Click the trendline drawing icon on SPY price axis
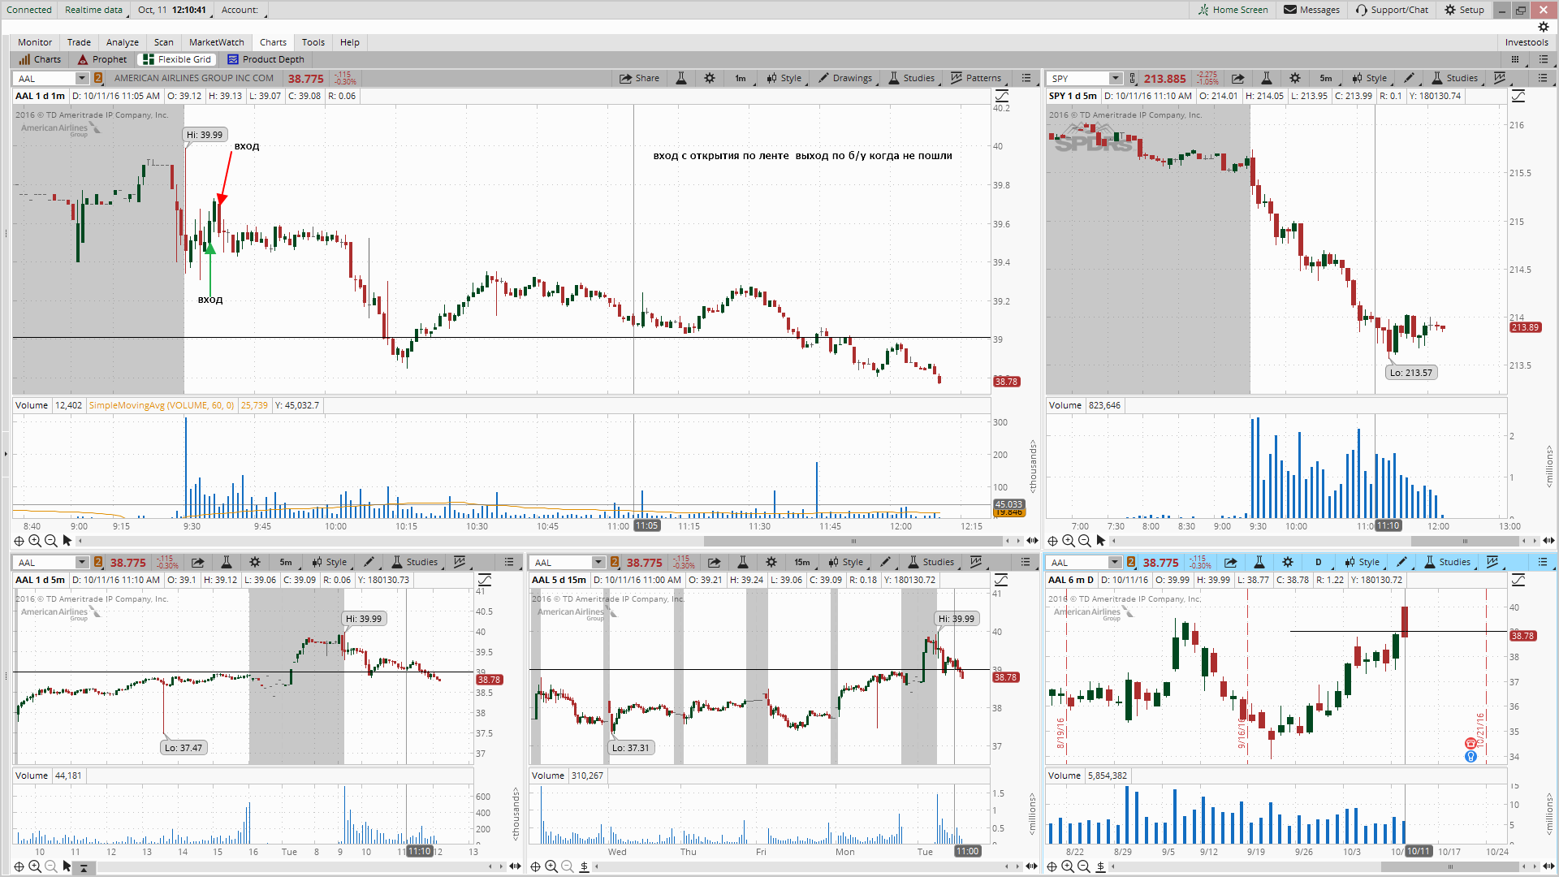 pos(1518,96)
